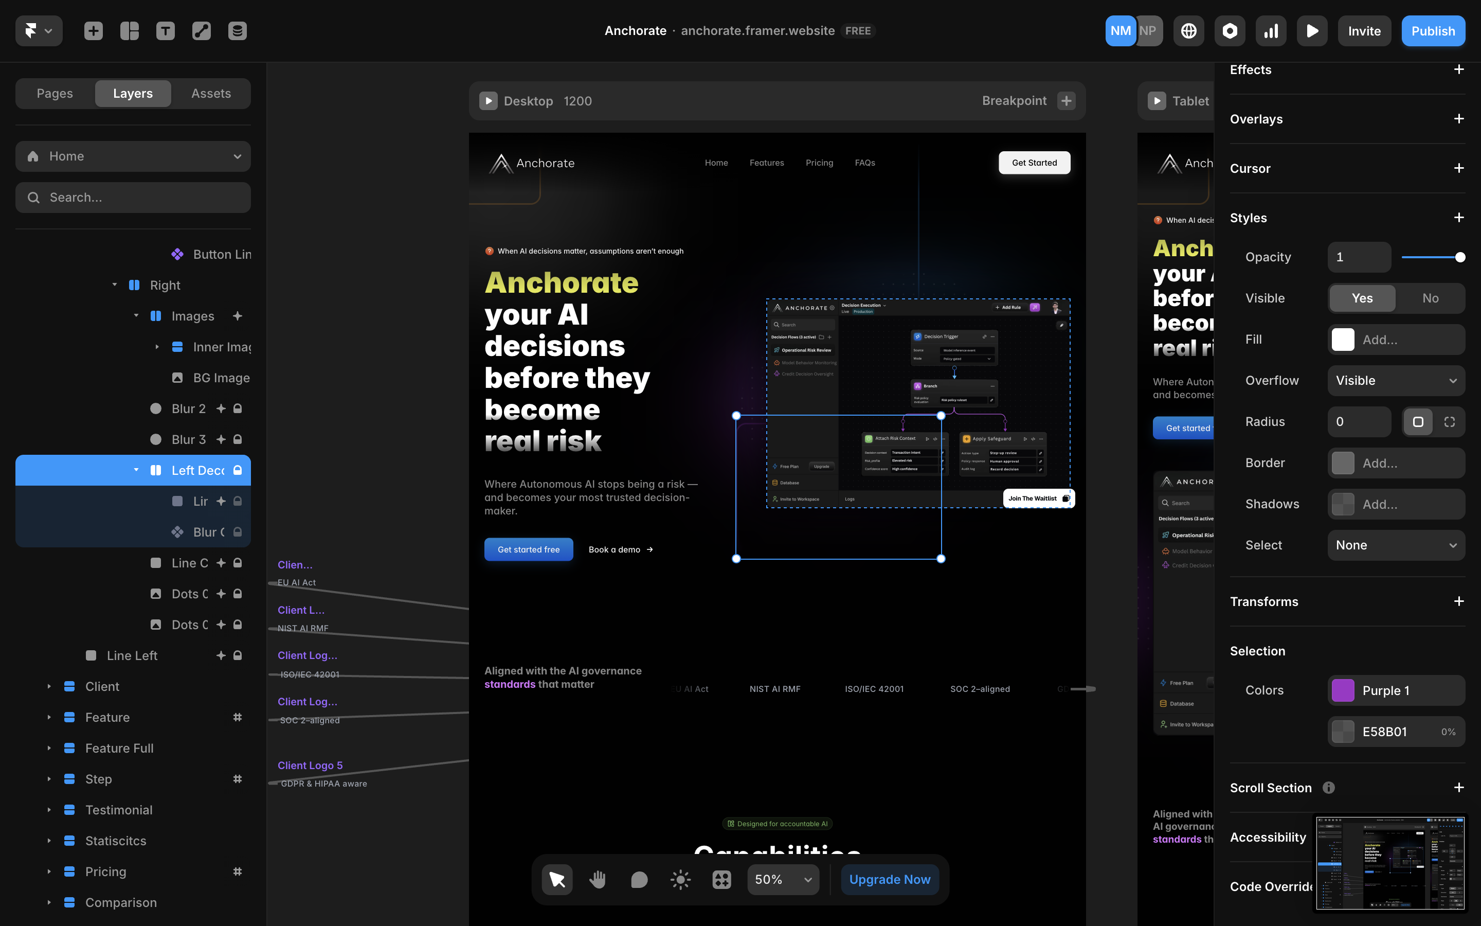This screenshot has height=926, width=1481.
Task: Toggle lock on Blur 2 layer
Action: pos(238,408)
